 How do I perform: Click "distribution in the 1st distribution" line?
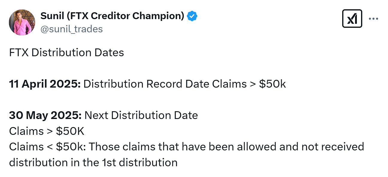click(93, 162)
